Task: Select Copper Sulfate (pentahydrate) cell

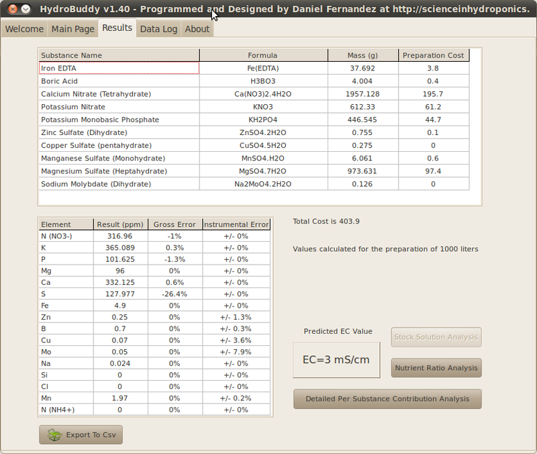Action: click(x=119, y=145)
